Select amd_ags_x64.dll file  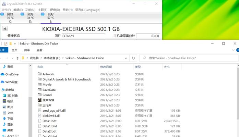click(x=52, y=111)
